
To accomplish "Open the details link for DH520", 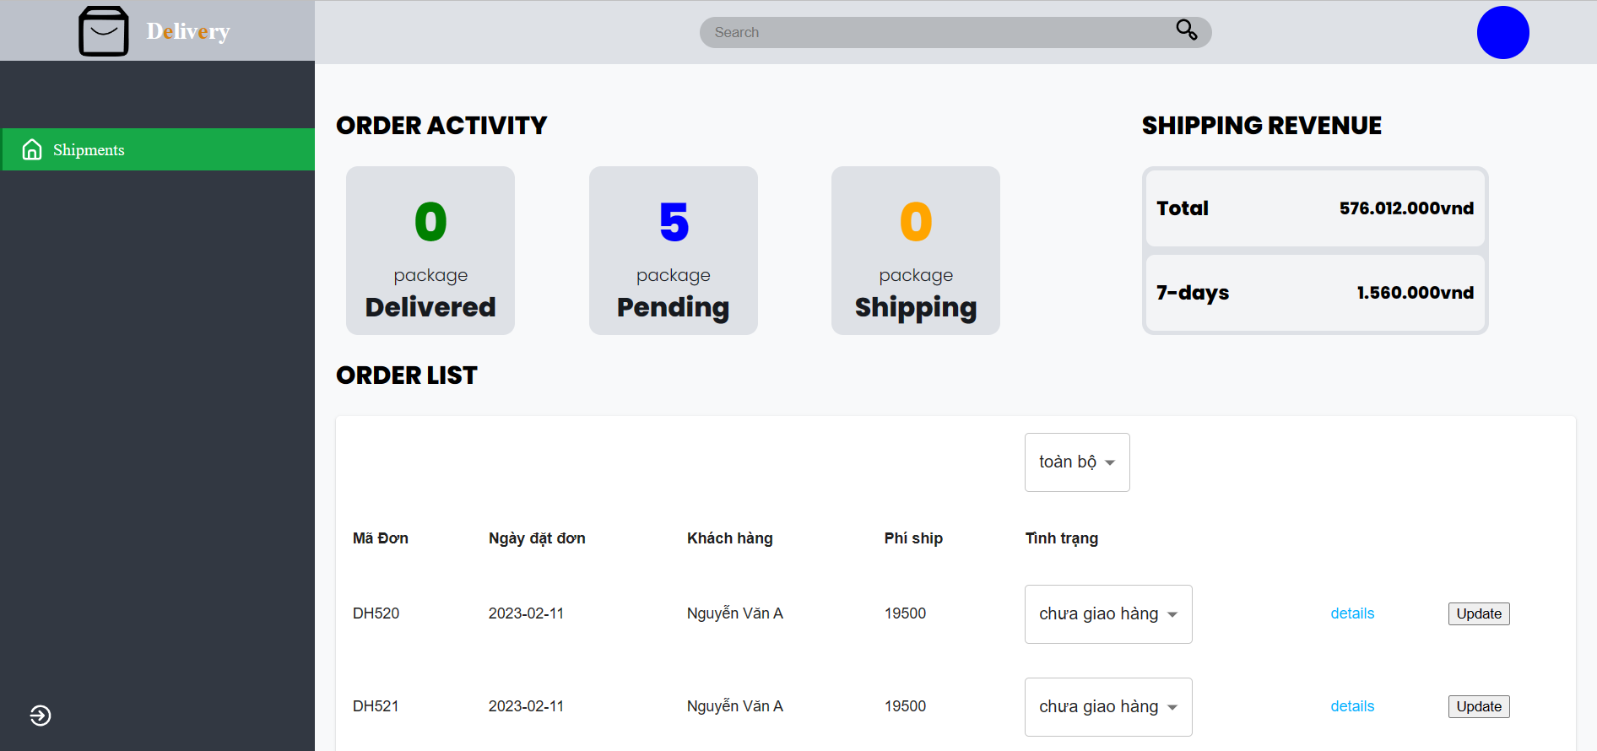I will [x=1352, y=613].
